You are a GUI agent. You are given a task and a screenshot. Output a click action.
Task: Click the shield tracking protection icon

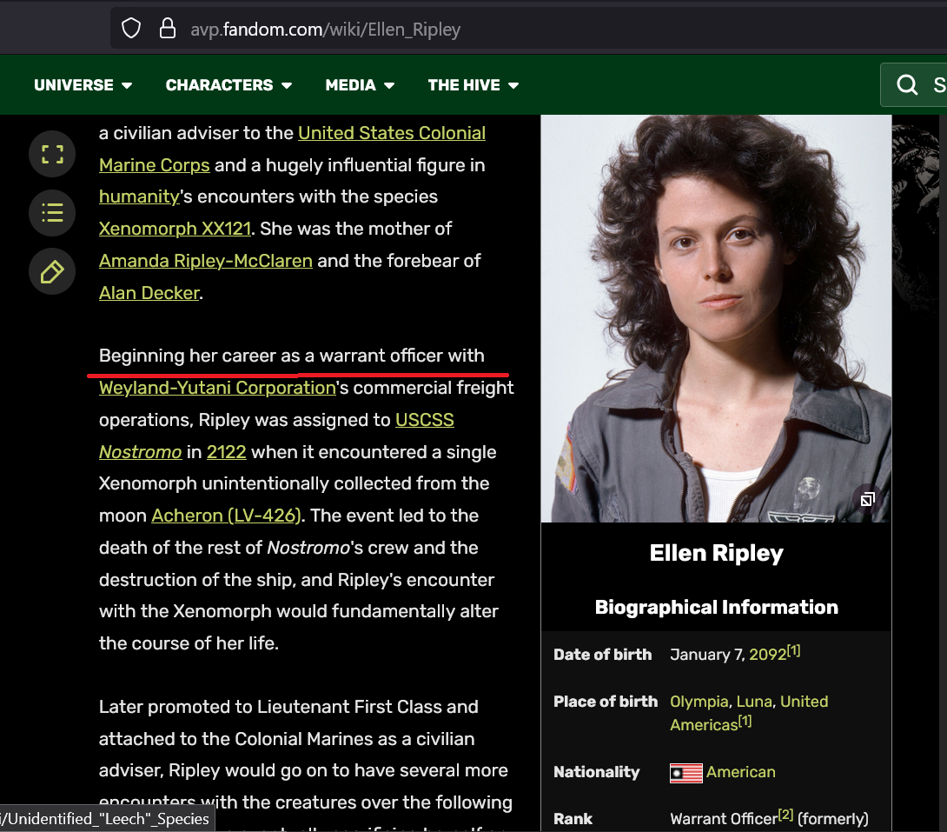click(x=131, y=29)
